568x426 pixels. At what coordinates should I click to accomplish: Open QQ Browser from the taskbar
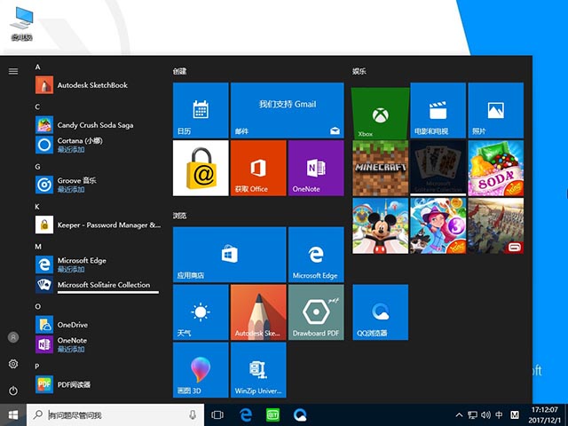click(x=300, y=415)
